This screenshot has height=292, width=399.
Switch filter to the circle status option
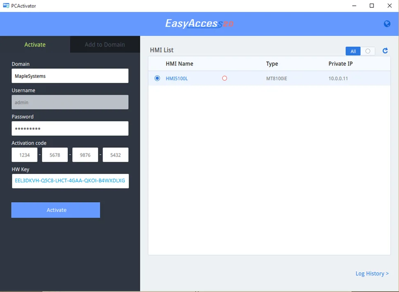368,51
